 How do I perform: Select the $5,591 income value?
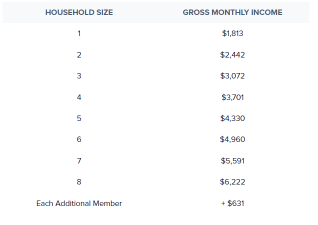tap(232, 161)
